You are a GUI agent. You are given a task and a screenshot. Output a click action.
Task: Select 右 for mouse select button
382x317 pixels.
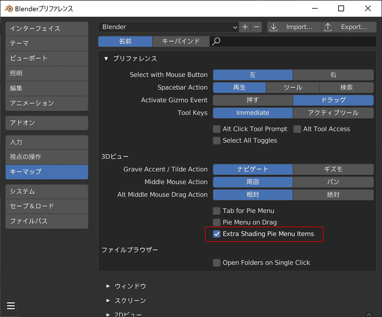(333, 75)
